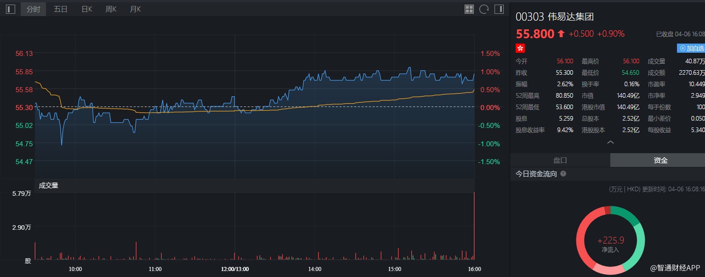Switch to the 盘口 order book tab
The image size is (705, 277).
pyautogui.click(x=560, y=160)
